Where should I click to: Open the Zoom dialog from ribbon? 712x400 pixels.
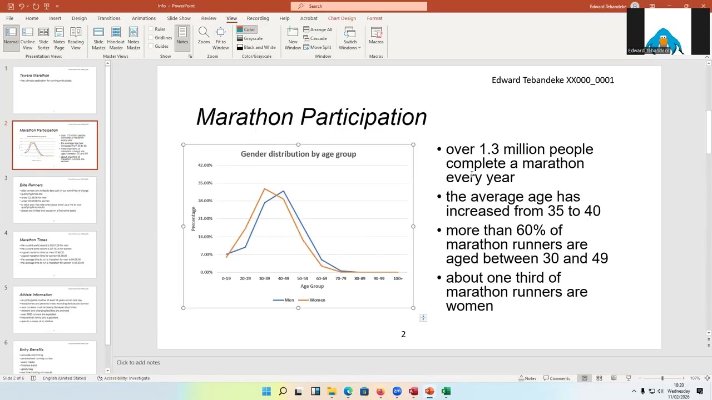204,36
